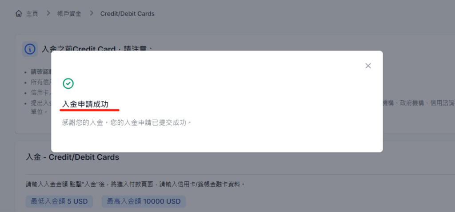Open the 帳戶資金 breadcrumb link

(x=69, y=14)
